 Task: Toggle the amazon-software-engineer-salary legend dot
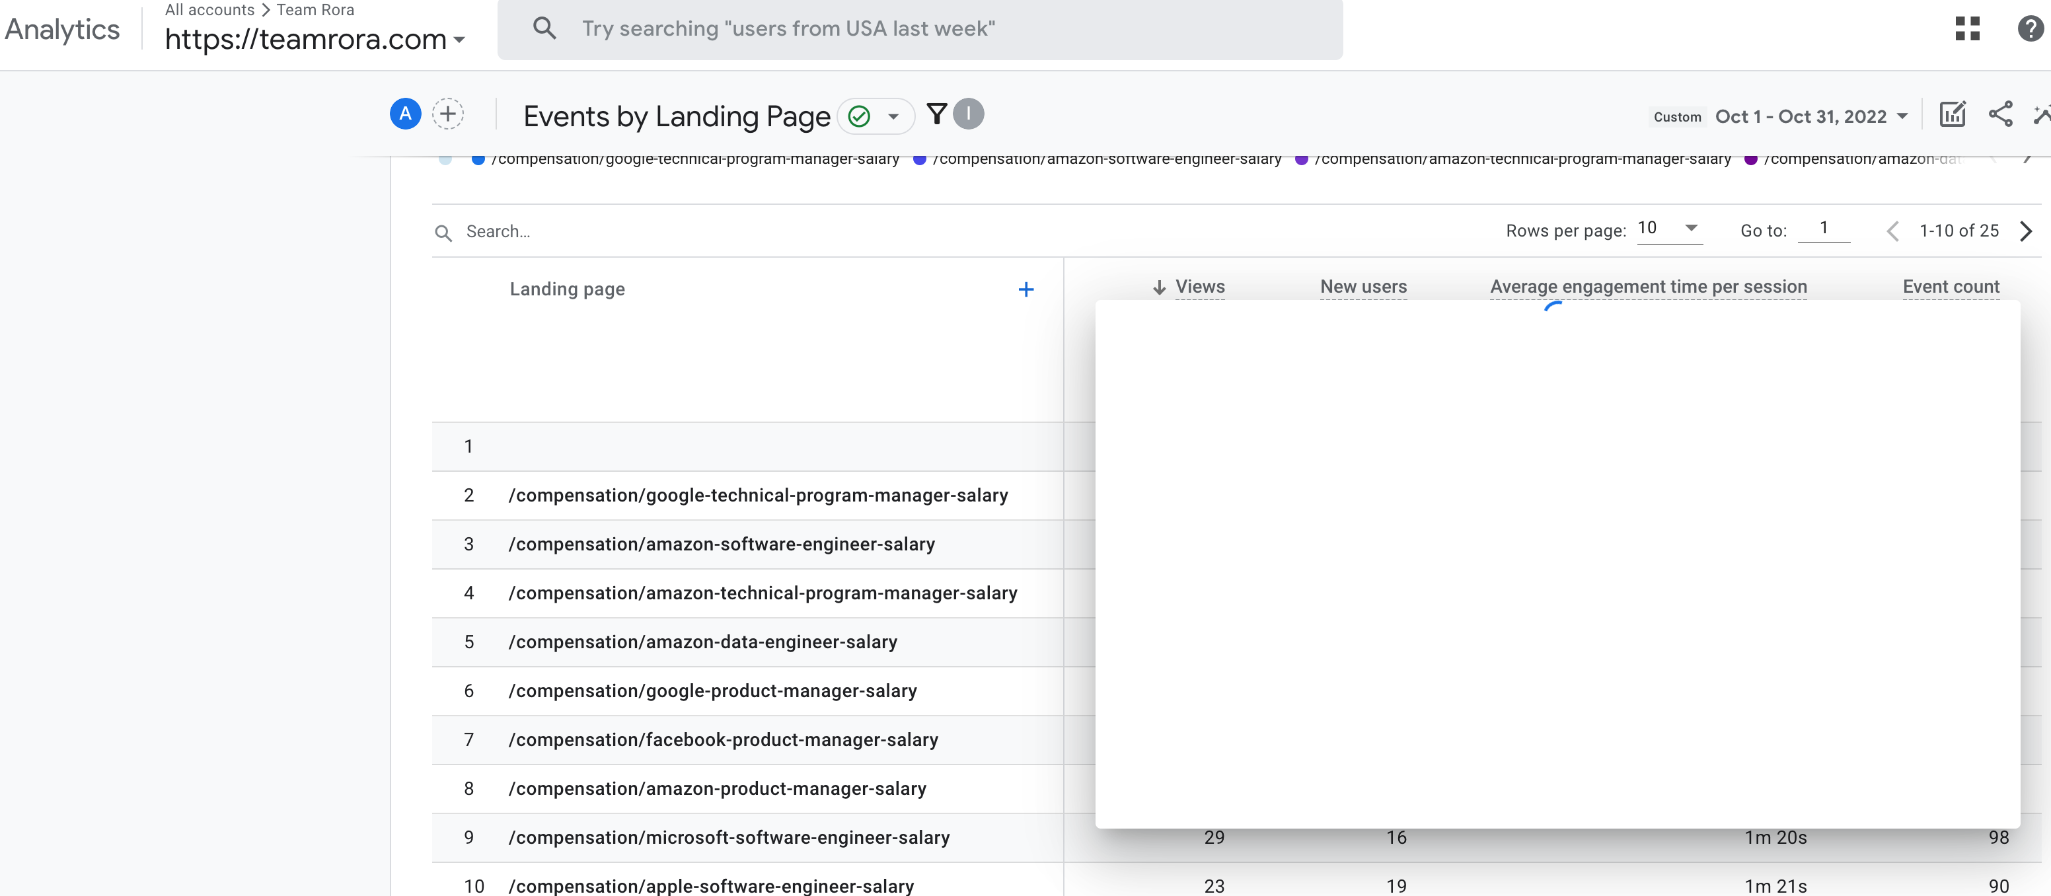point(919,159)
